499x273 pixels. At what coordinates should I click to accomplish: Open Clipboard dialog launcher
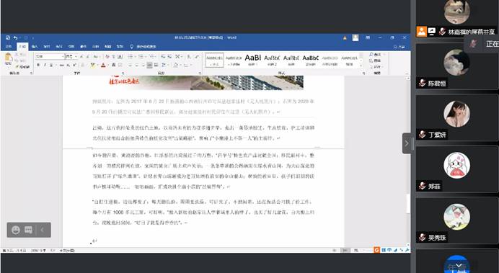point(31,73)
